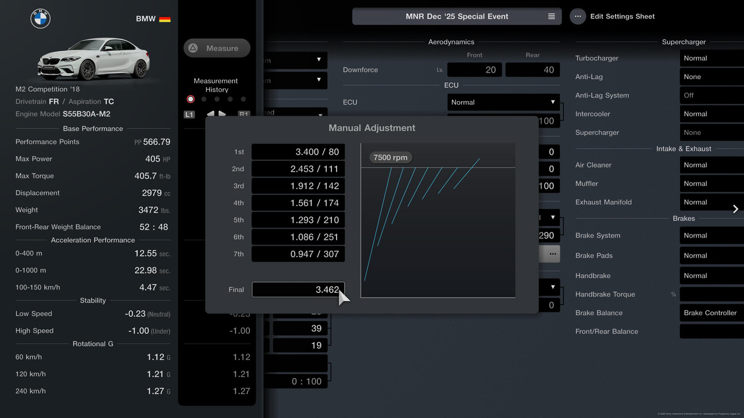Click the German flag next to BMW
This screenshot has height=418, width=744.
click(x=165, y=19)
